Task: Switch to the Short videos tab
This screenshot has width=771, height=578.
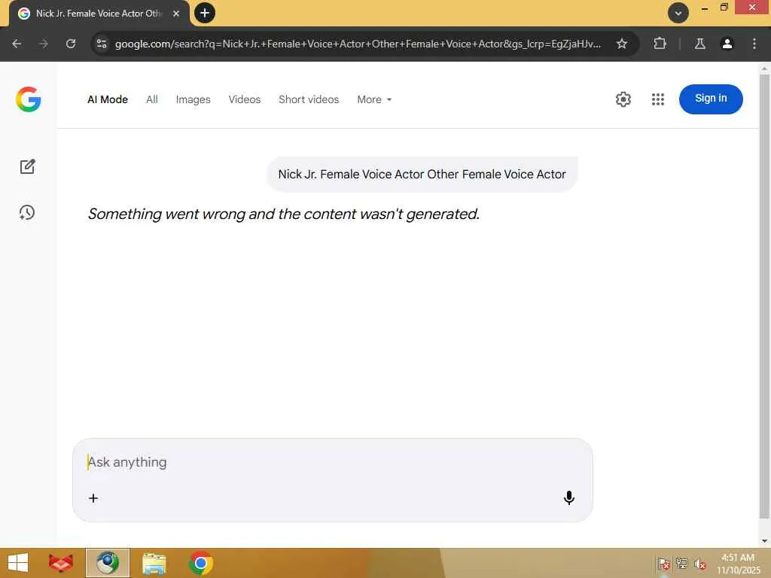Action: pos(309,99)
